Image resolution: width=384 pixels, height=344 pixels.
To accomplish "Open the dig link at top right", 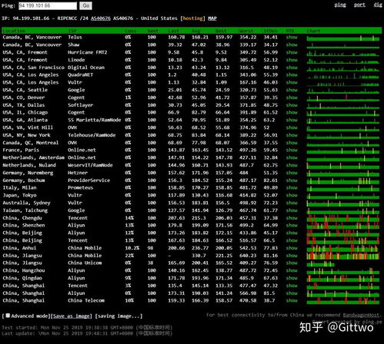I will pyautogui.click(x=378, y=5).
